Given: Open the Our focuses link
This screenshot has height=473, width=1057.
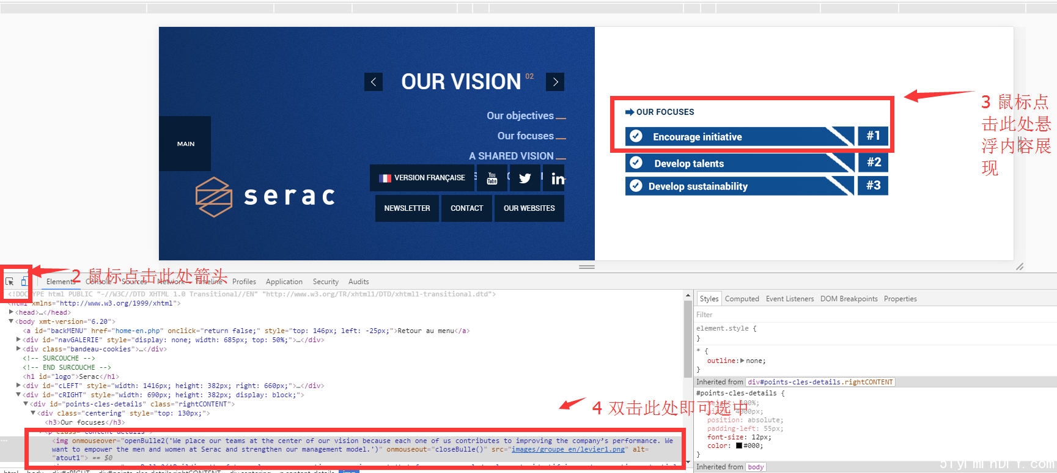Looking at the screenshot, I should tap(526, 136).
